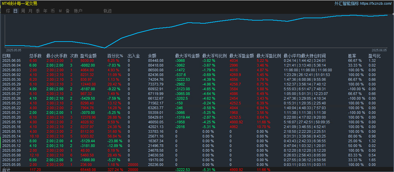Click the 最大浮盈比例 column header
This screenshot has height=172, width=394.
click(269, 56)
